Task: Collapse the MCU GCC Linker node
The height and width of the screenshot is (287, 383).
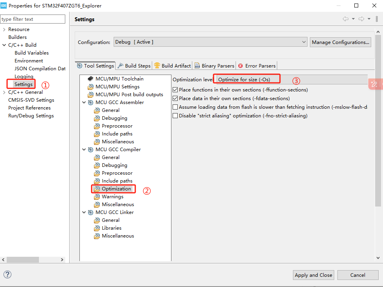Action: (84, 212)
